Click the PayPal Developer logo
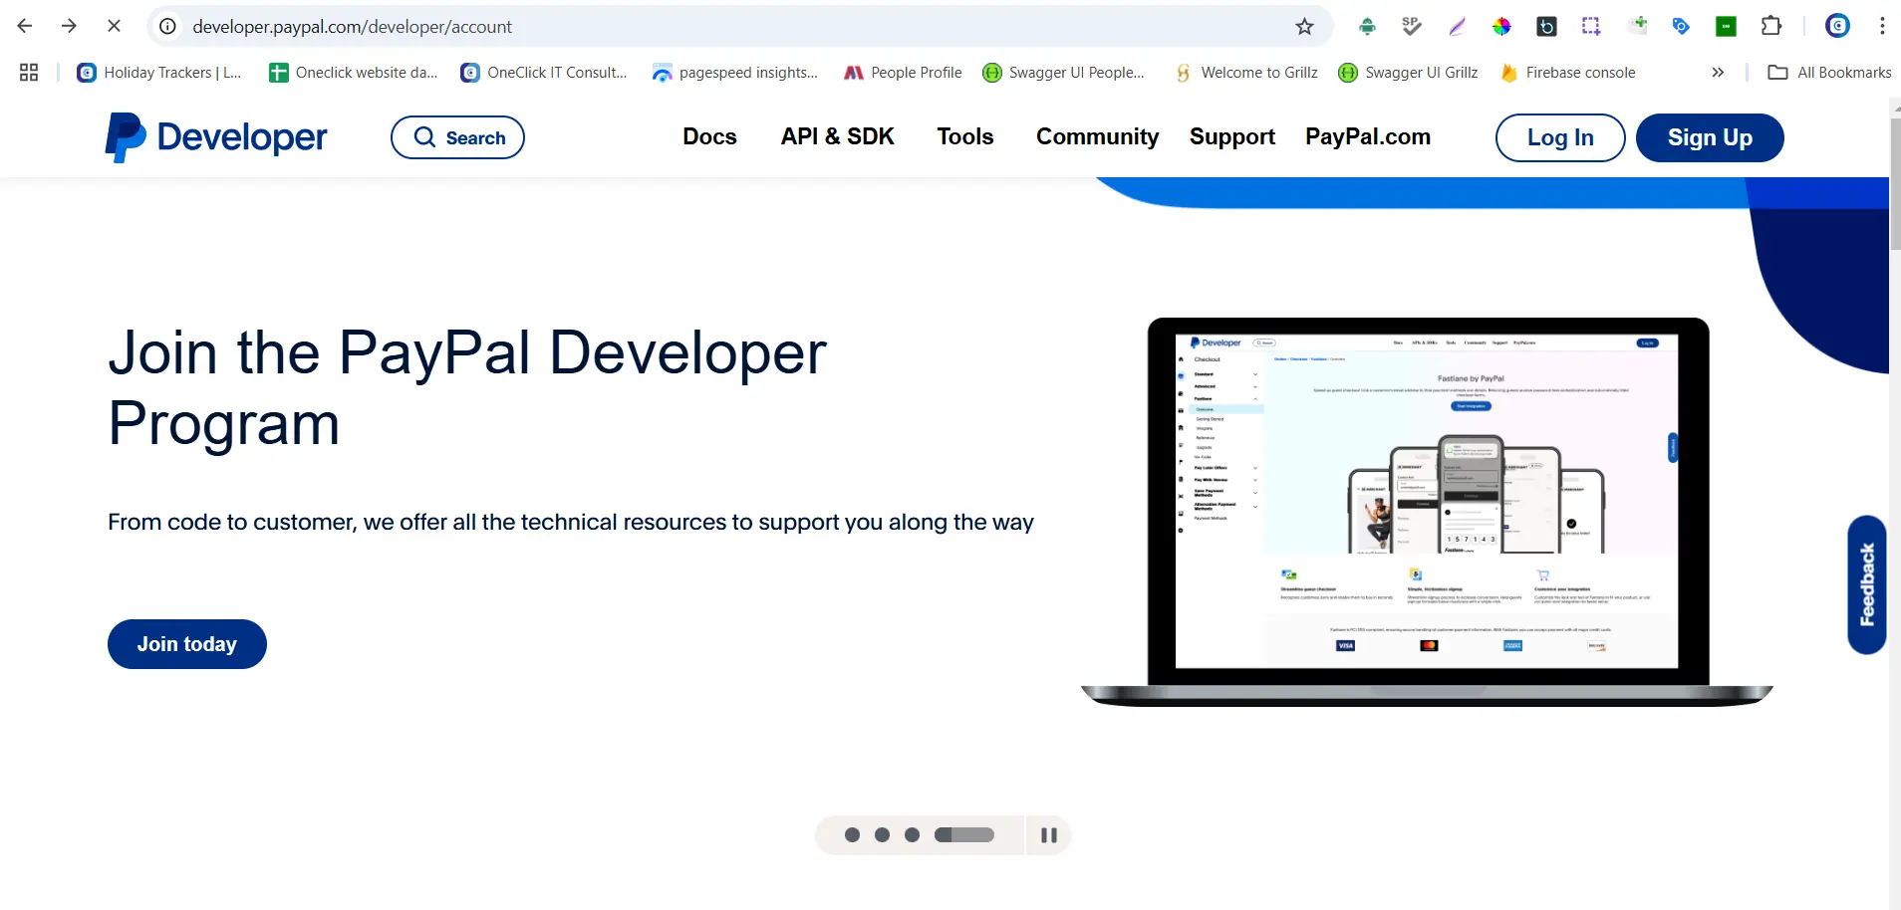This screenshot has width=1901, height=910. 216,137
